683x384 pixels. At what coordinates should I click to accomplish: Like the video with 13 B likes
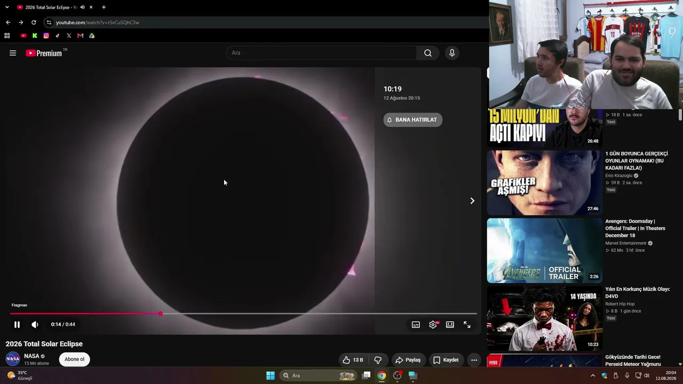(353, 360)
